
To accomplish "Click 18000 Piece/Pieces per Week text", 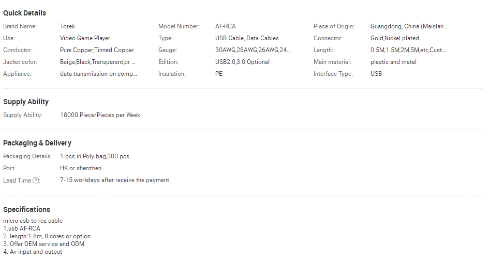I will click(100, 115).
